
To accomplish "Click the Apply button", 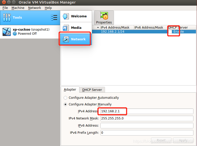I will [183, 140].
